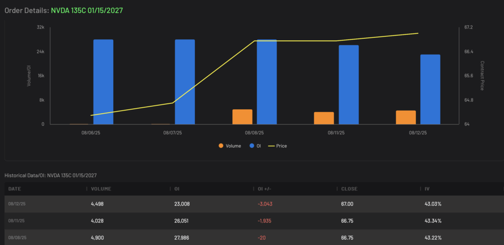This screenshot has width=504, height=245.
Task: Select the blue OI bar for 08/08/25
Action: 267,82
